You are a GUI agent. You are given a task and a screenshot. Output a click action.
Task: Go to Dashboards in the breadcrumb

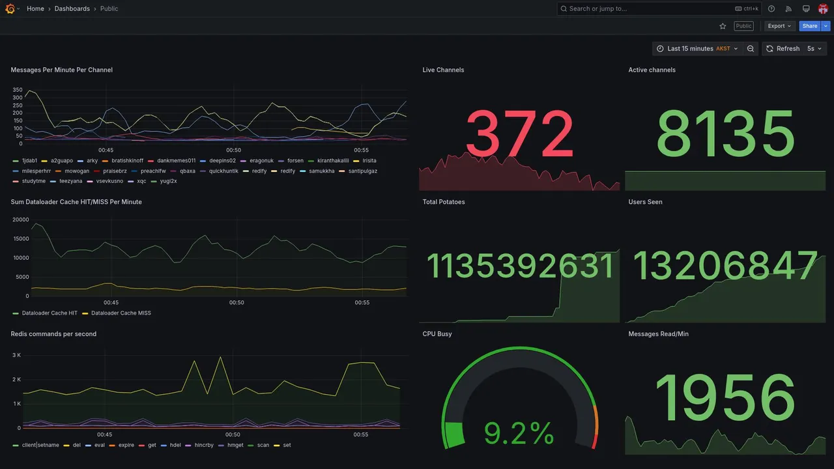(x=72, y=8)
